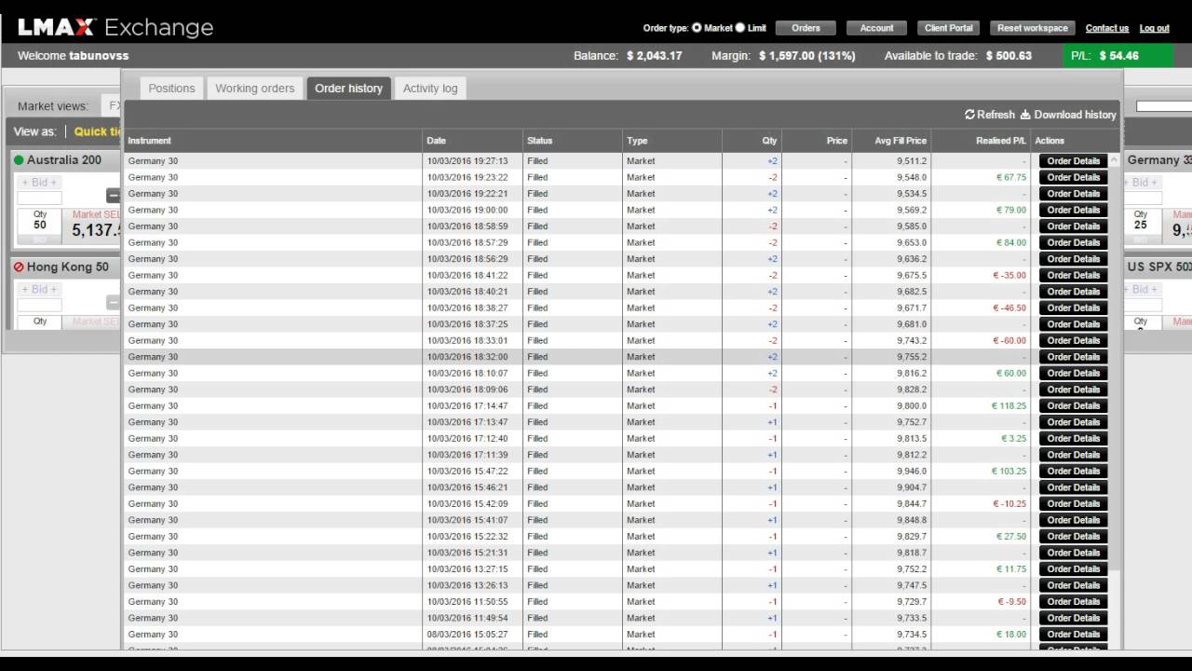
Task: Click the red closed-market icon beside Hong Kong 50
Action: point(19,267)
